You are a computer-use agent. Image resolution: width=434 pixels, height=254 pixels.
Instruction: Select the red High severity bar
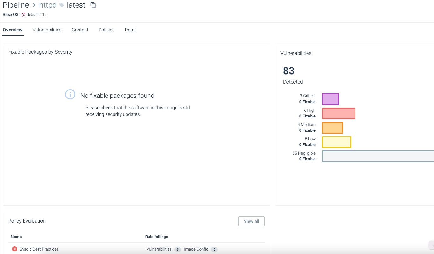[339, 113]
